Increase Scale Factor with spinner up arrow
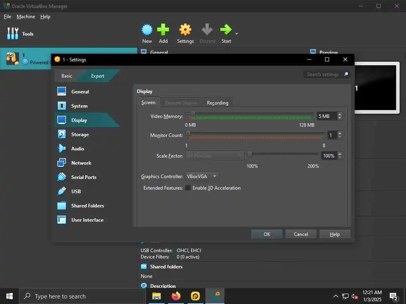The image size is (406, 304). click(x=340, y=154)
